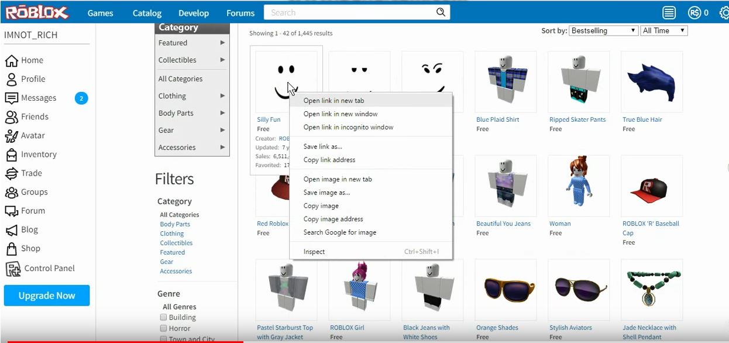
Task: Click the search magnifier icon
Action: click(441, 12)
